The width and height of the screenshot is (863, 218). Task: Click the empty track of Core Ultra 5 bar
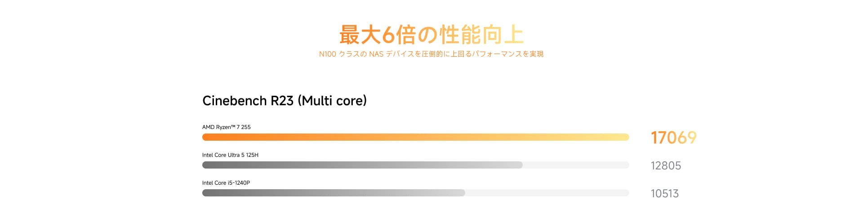pyautogui.click(x=575, y=165)
